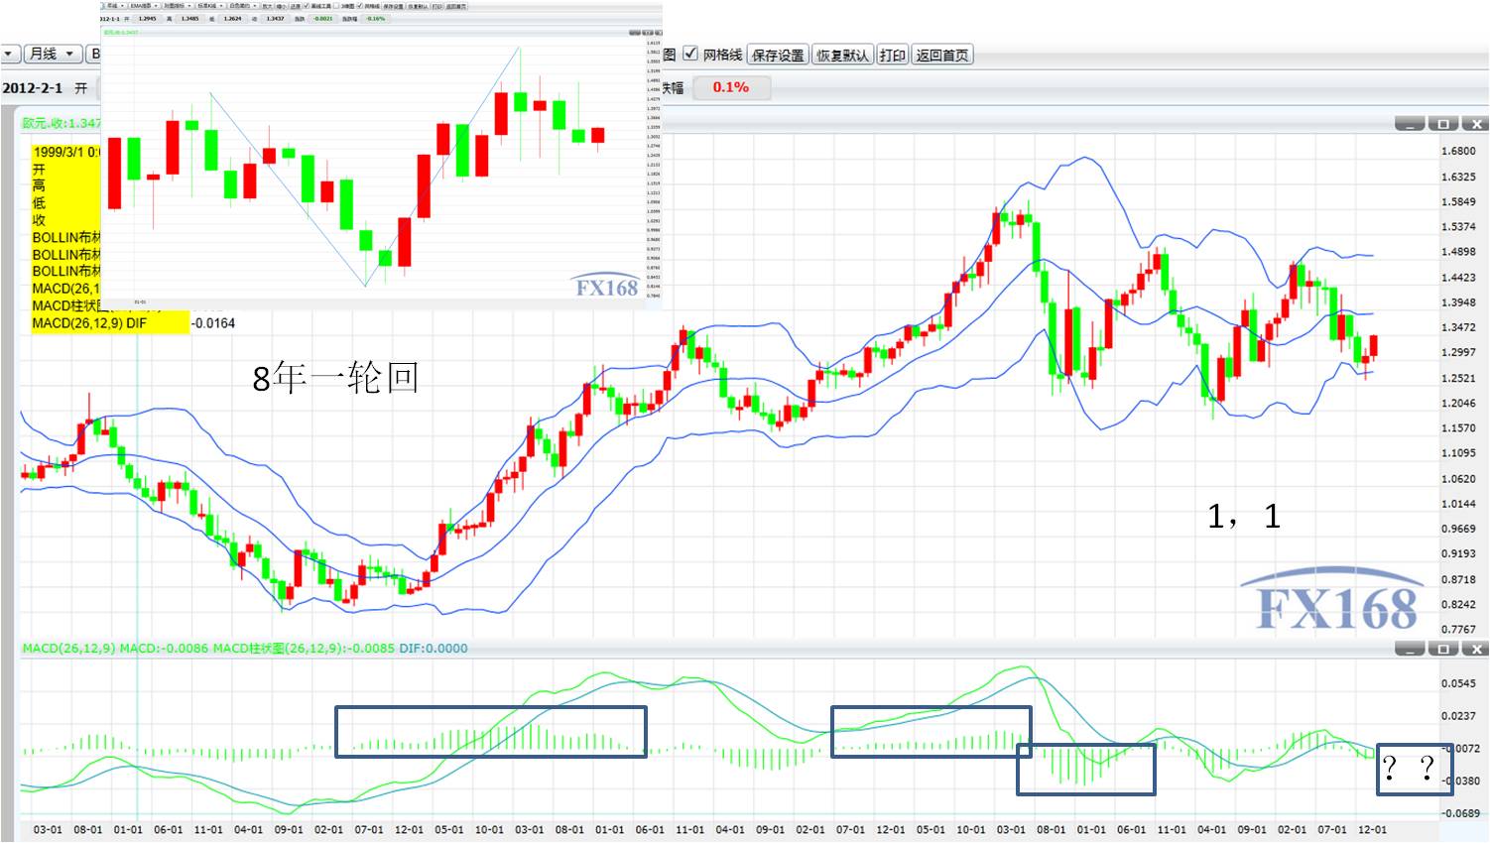Minimize the main price chart panel
Viewport: 1490px width, 843px height.
1410,124
